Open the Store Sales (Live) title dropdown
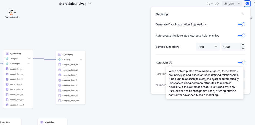This screenshot has height=125, width=255. 90,4
